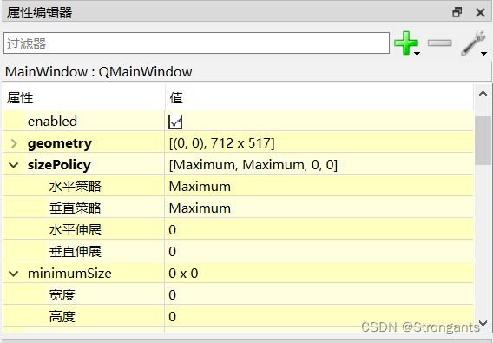493x343 pixels.
Task: Click the MainWindow : QMainWindow label
Action: (98, 72)
